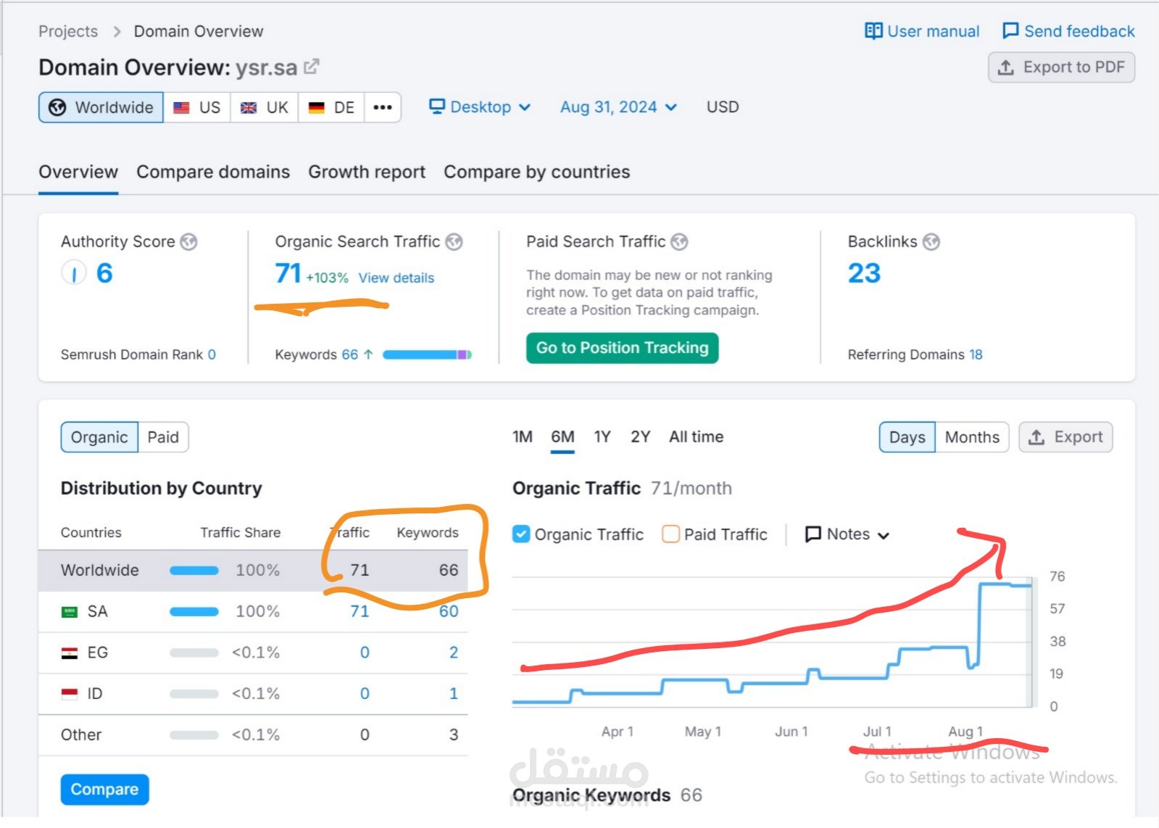This screenshot has height=828, width=1159.
Task: Click the Authority Score info globe icon
Action: tap(188, 242)
